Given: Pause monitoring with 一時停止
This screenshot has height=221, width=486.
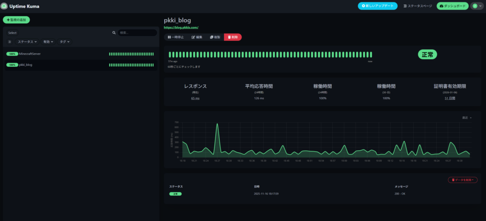Looking at the screenshot, I should click(x=176, y=37).
